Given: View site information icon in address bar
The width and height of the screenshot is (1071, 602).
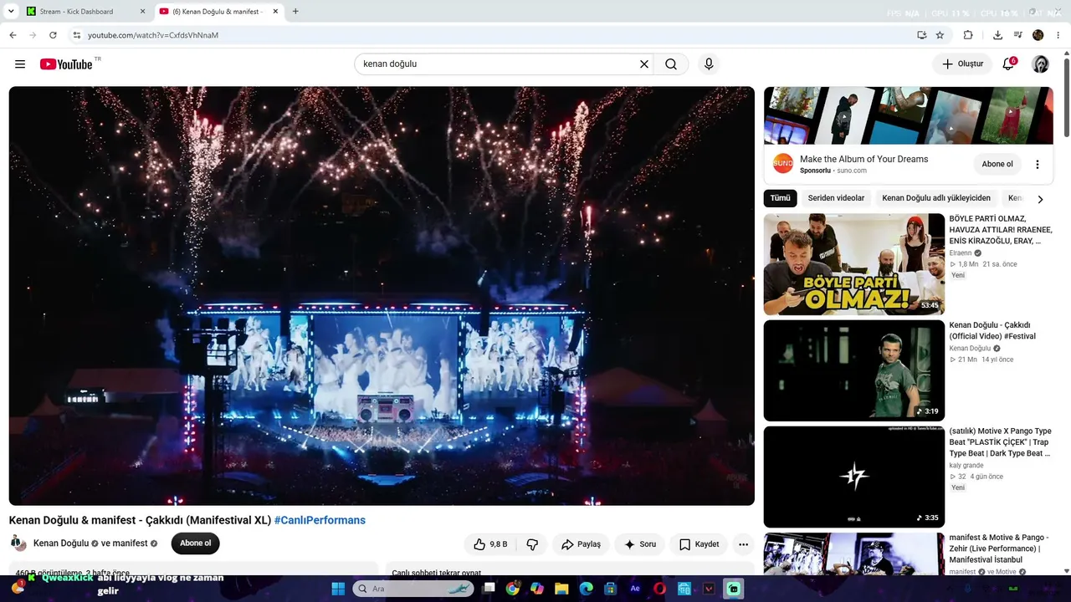Looking at the screenshot, I should tap(76, 35).
